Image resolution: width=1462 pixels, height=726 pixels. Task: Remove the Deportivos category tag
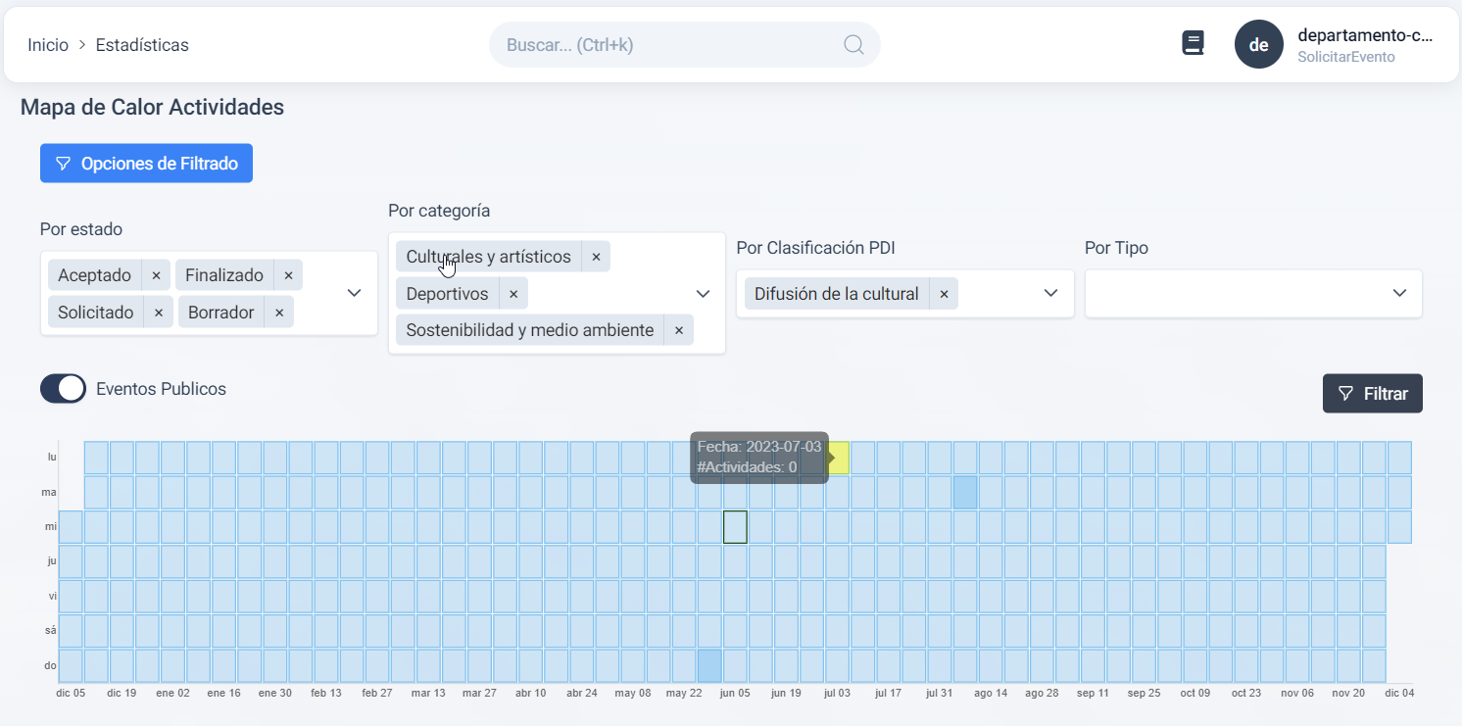512,294
